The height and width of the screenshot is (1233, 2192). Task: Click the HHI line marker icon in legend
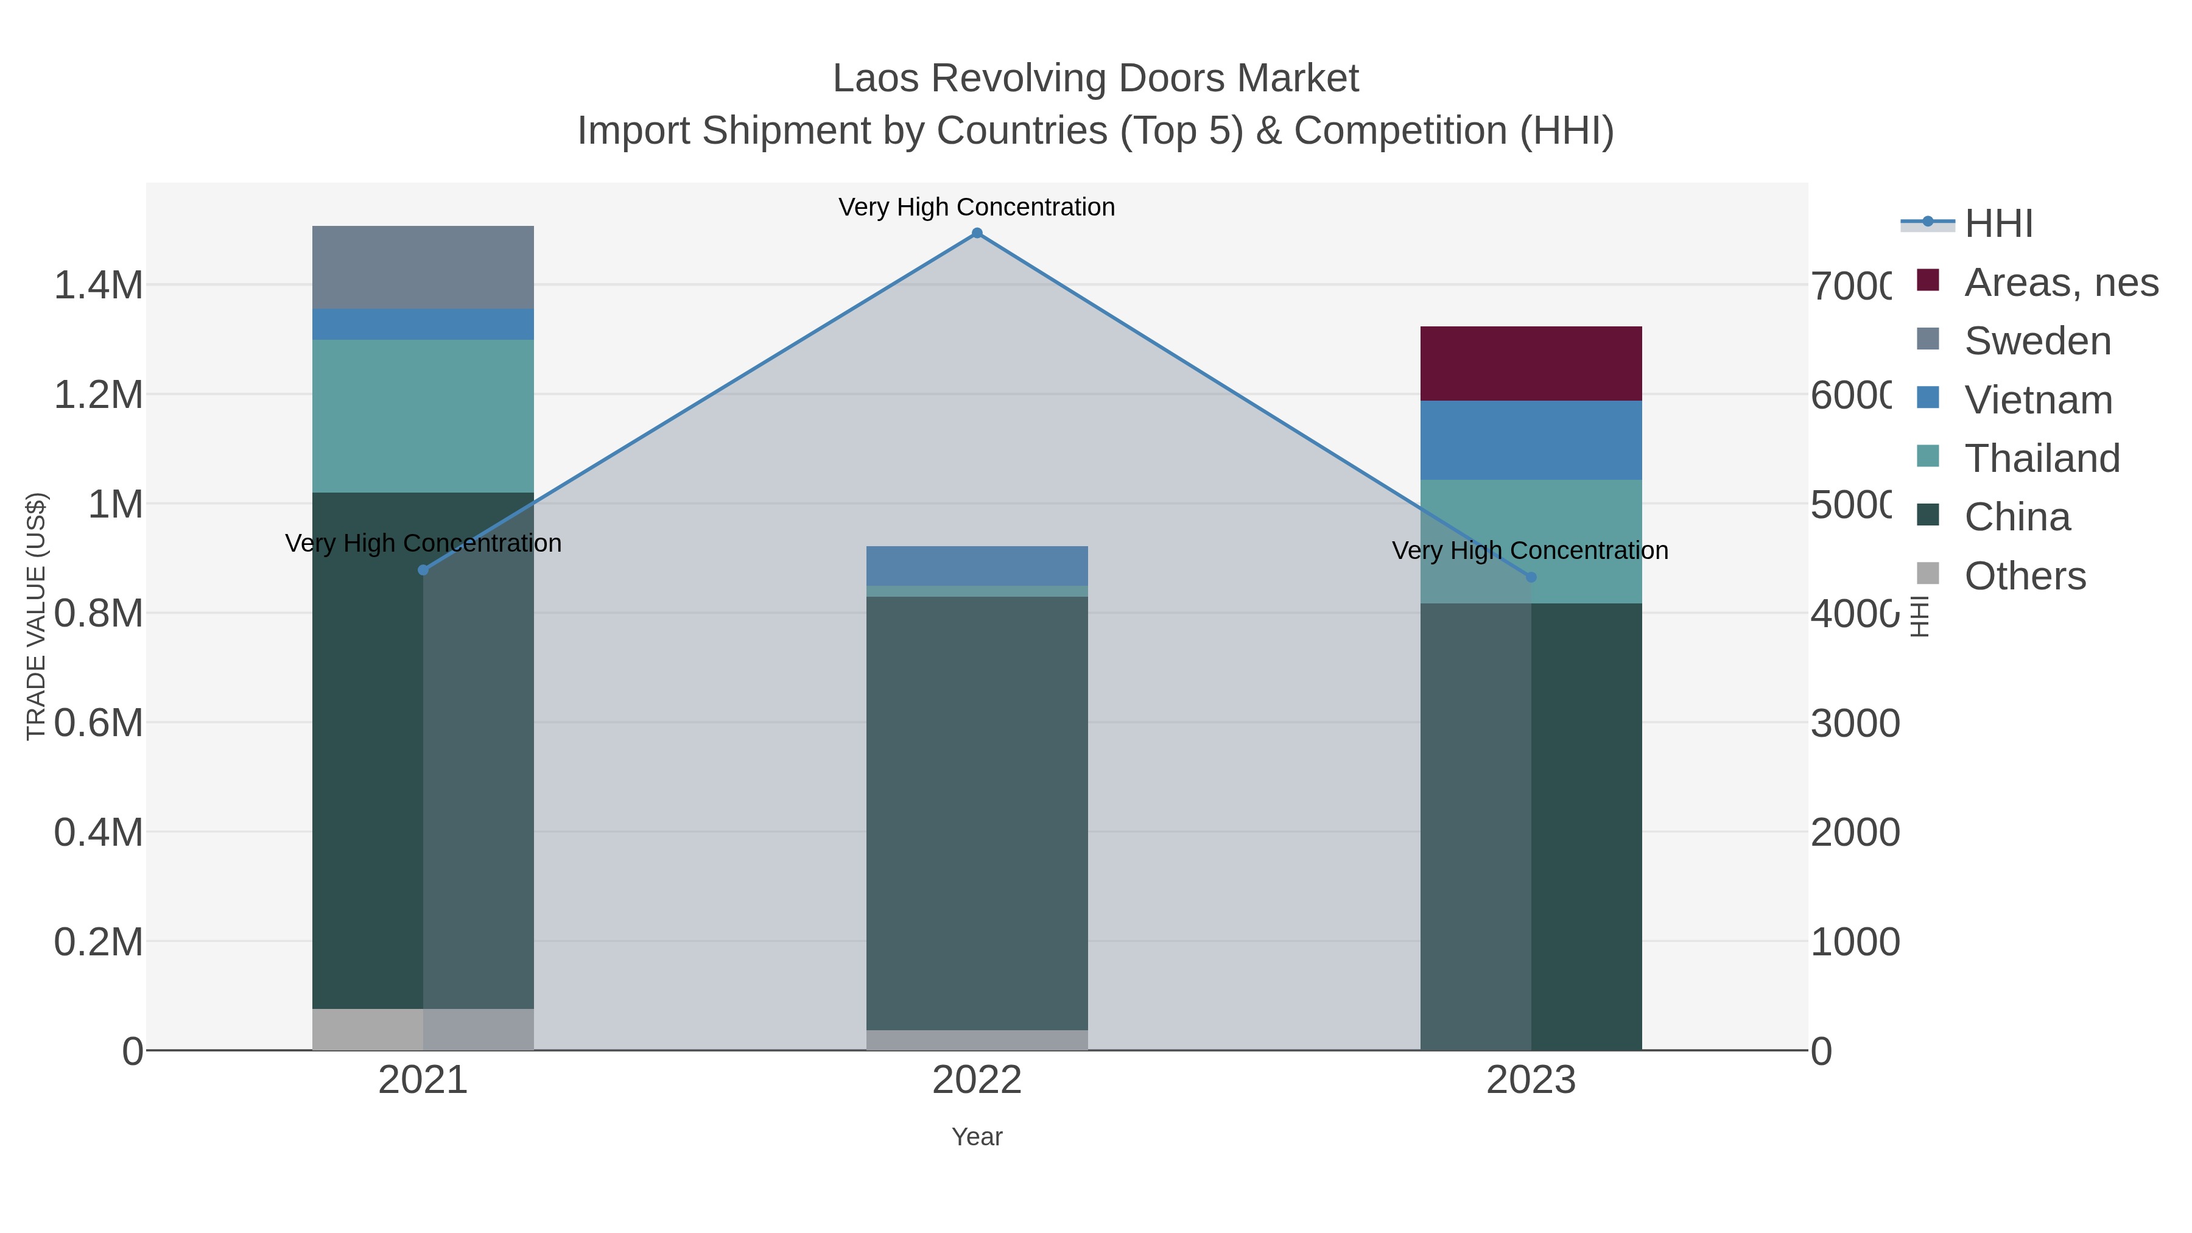[1928, 222]
